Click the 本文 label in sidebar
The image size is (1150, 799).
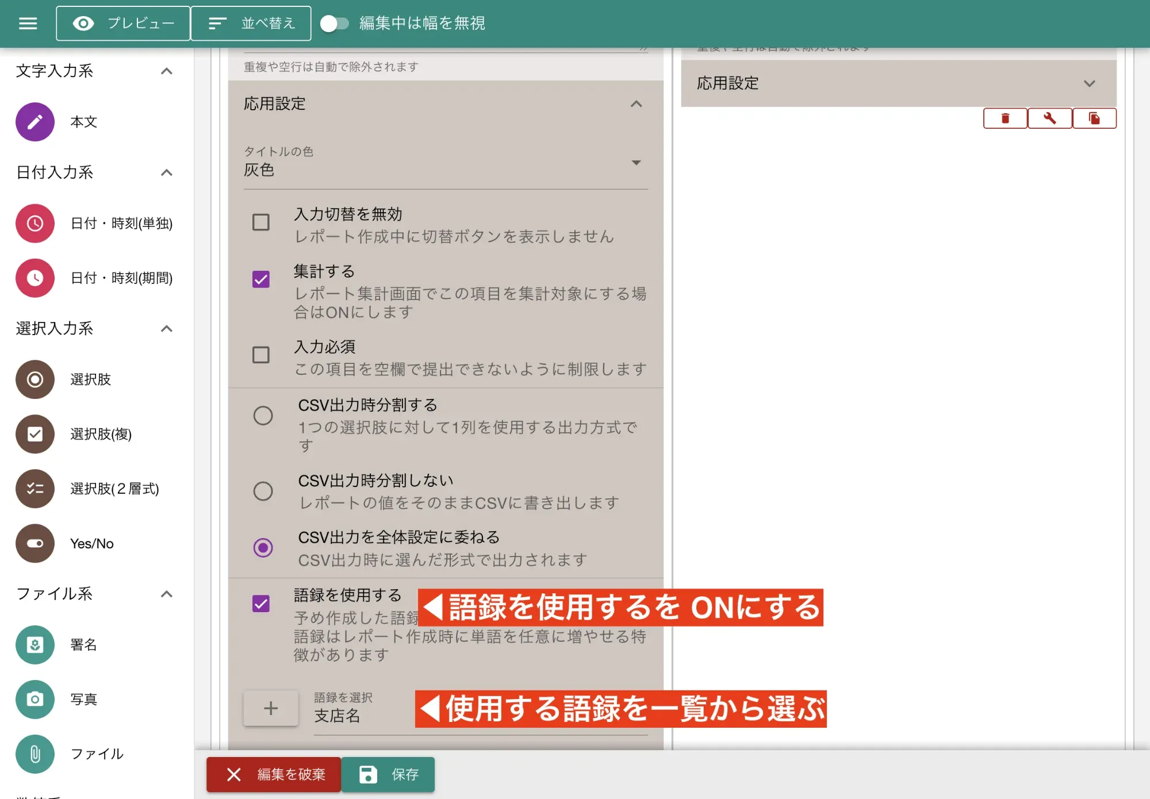84,122
